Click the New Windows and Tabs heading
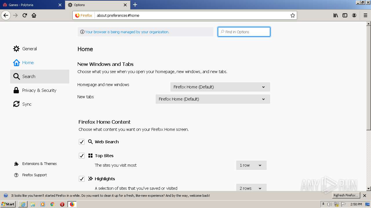The width and height of the screenshot is (371, 208). click(x=106, y=64)
